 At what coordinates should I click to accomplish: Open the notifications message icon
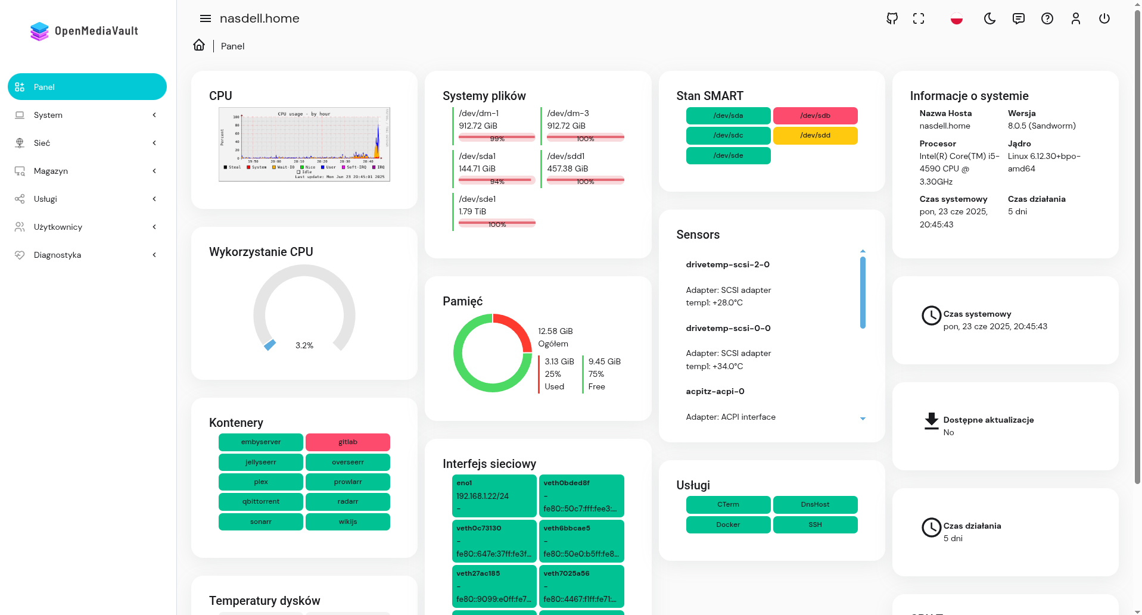[x=1019, y=18]
